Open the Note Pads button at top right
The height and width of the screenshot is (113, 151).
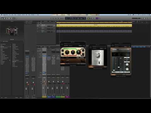pos(145,19)
